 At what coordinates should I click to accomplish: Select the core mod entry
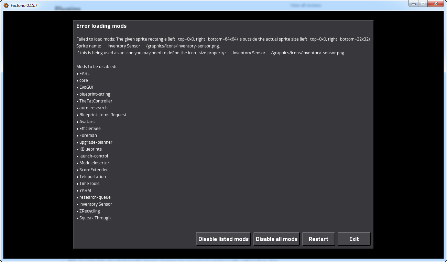(84, 80)
